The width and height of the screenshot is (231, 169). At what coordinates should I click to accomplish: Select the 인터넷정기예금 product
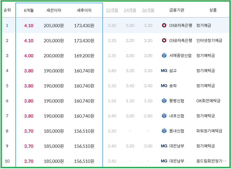tap(209, 40)
